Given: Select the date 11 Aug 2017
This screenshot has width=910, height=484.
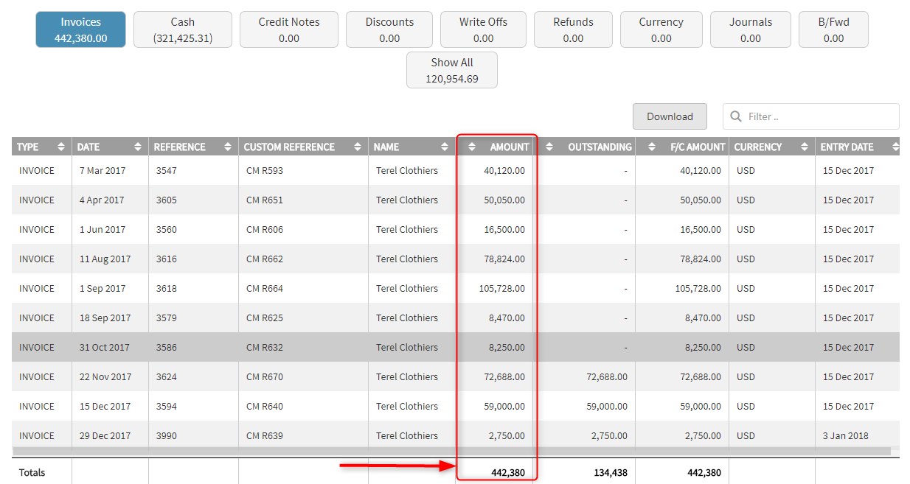Looking at the screenshot, I should coord(105,259).
